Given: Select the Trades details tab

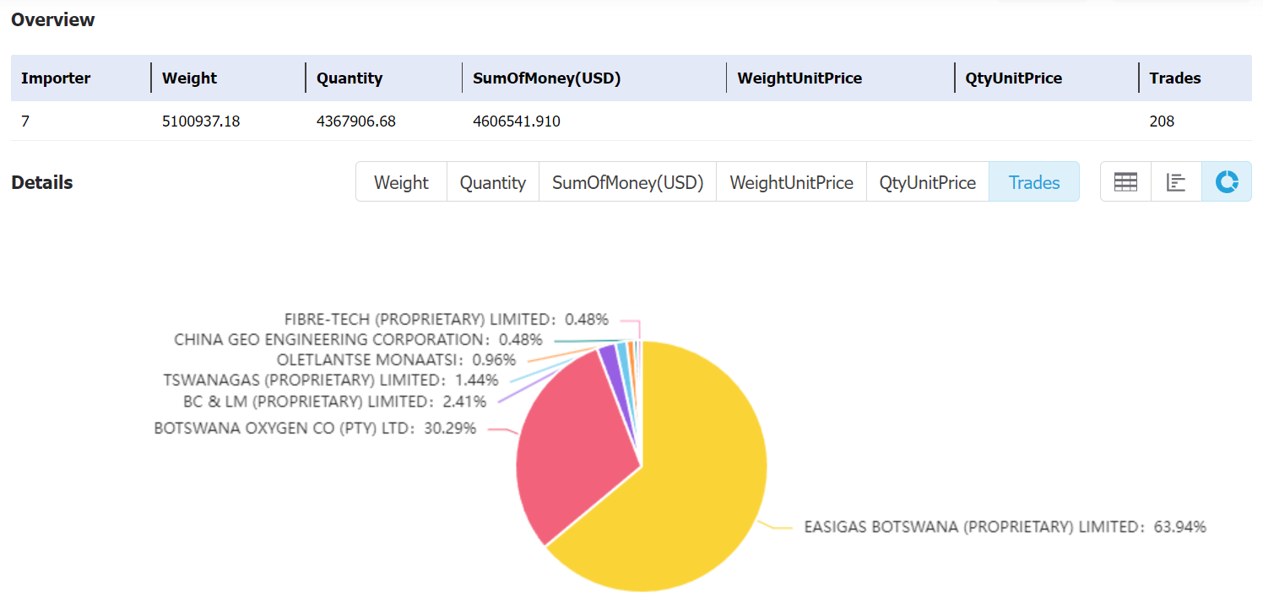Looking at the screenshot, I should click(1034, 182).
